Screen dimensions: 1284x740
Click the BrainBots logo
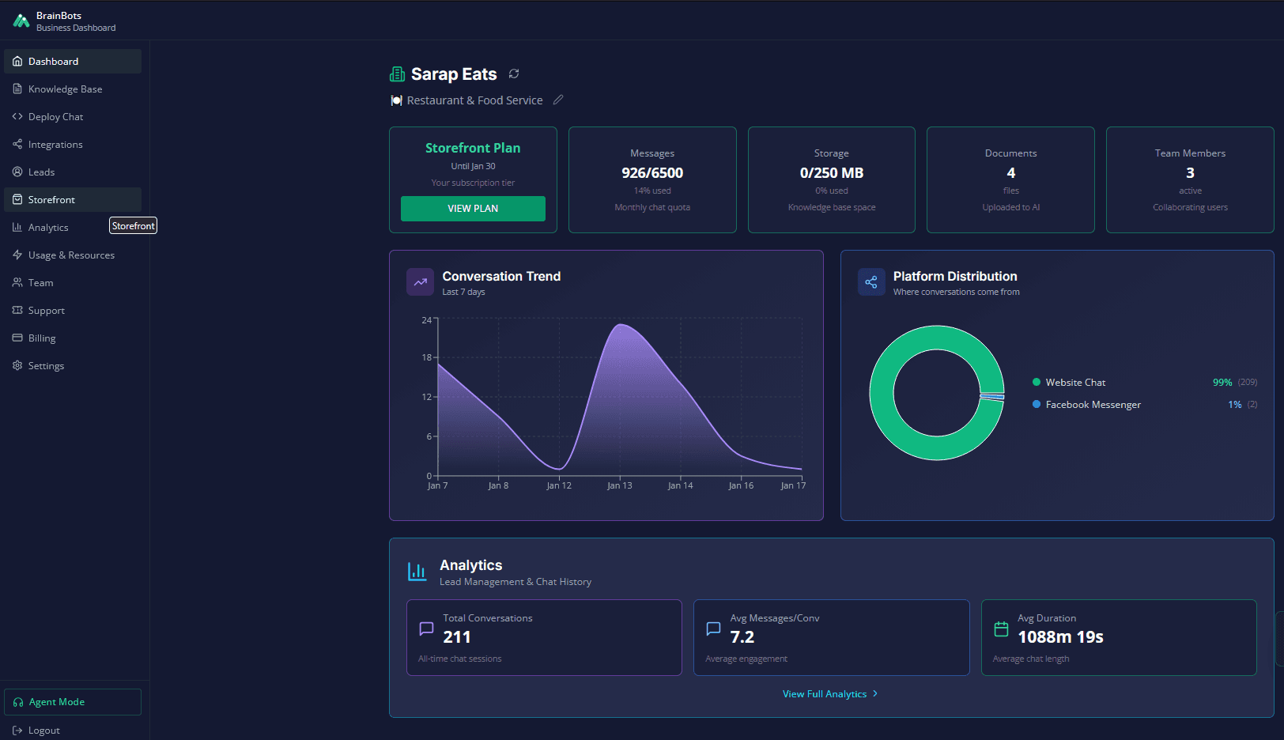tap(21, 20)
